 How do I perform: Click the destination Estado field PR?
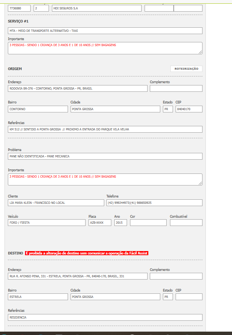(x=168, y=297)
